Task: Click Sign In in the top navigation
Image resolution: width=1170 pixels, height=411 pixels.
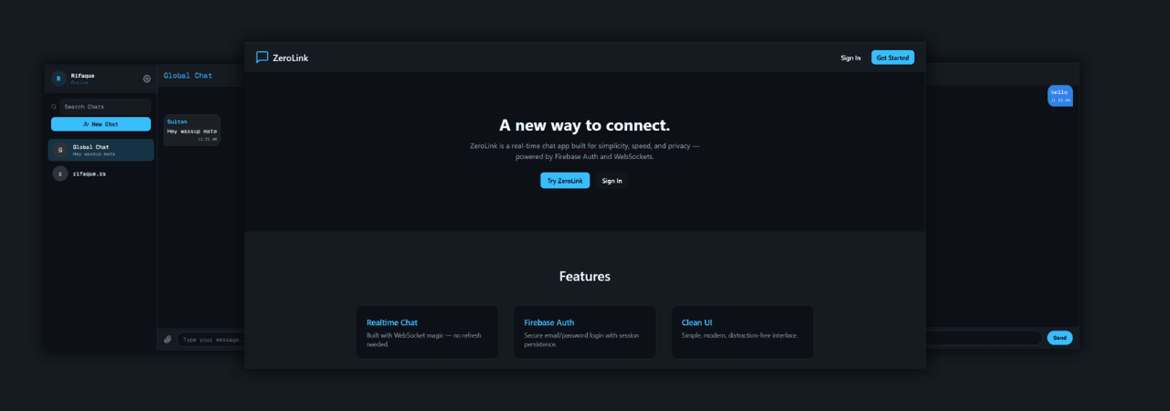Action: tap(850, 58)
